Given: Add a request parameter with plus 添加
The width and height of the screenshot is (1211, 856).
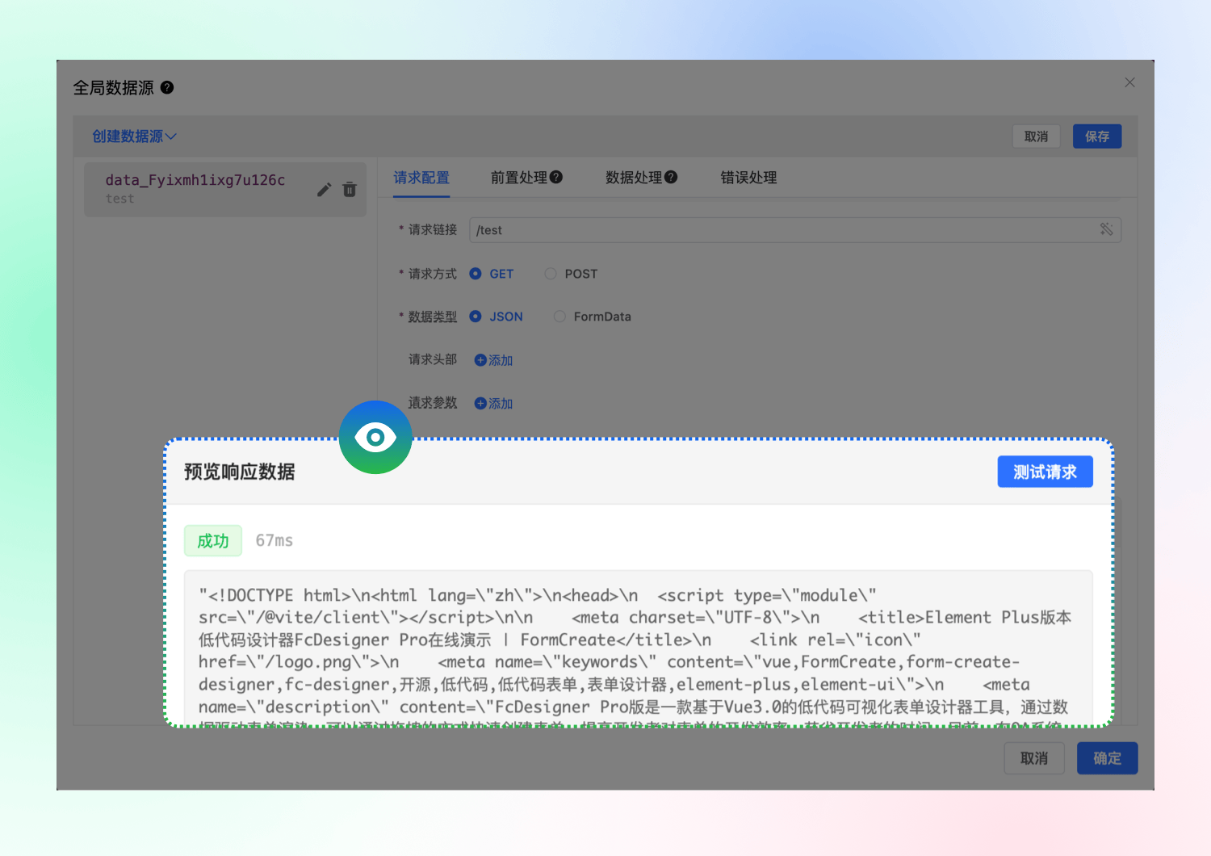Looking at the screenshot, I should [x=493, y=403].
